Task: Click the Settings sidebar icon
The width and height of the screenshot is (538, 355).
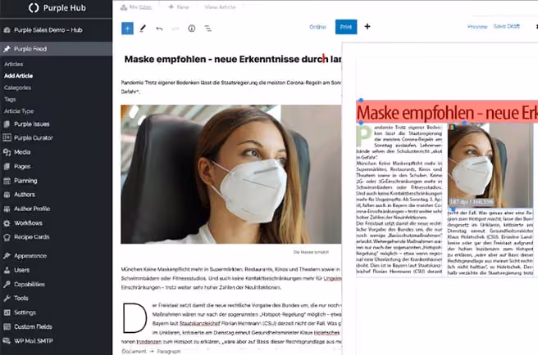Action: coord(7,312)
